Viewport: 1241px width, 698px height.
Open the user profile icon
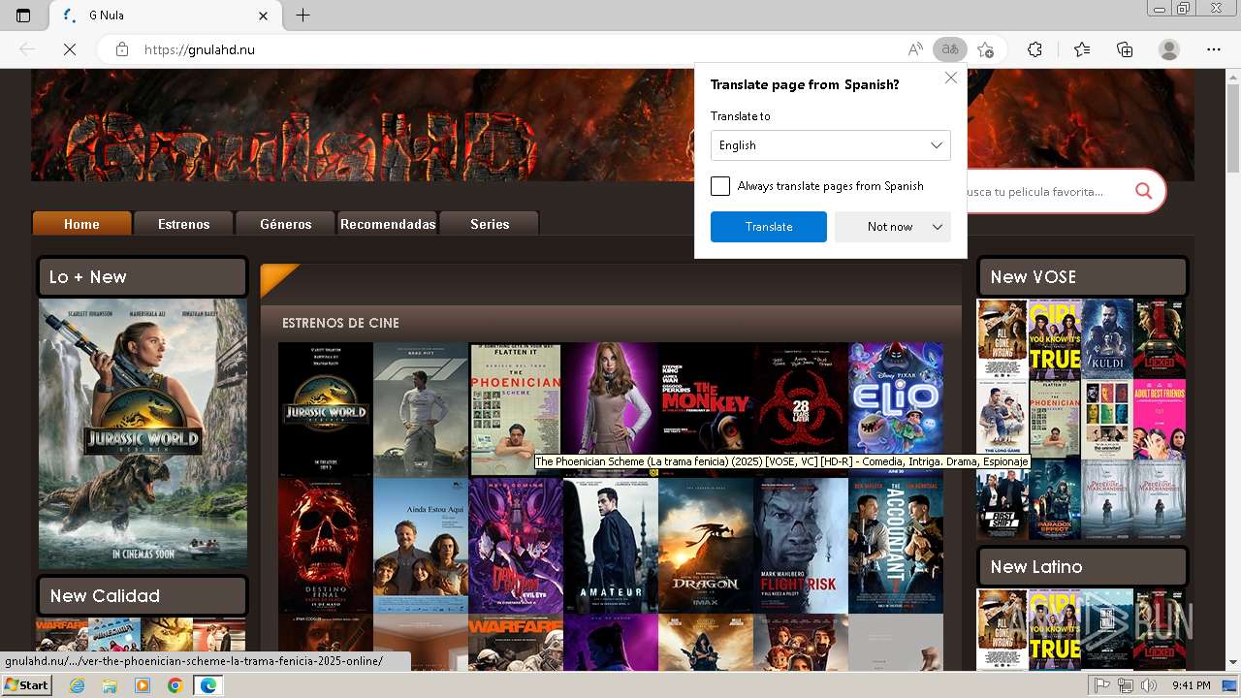[1169, 49]
